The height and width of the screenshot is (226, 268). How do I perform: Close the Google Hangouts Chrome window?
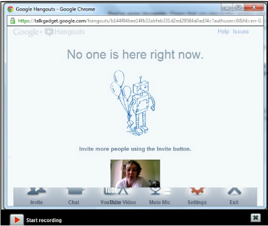(x=254, y=7)
